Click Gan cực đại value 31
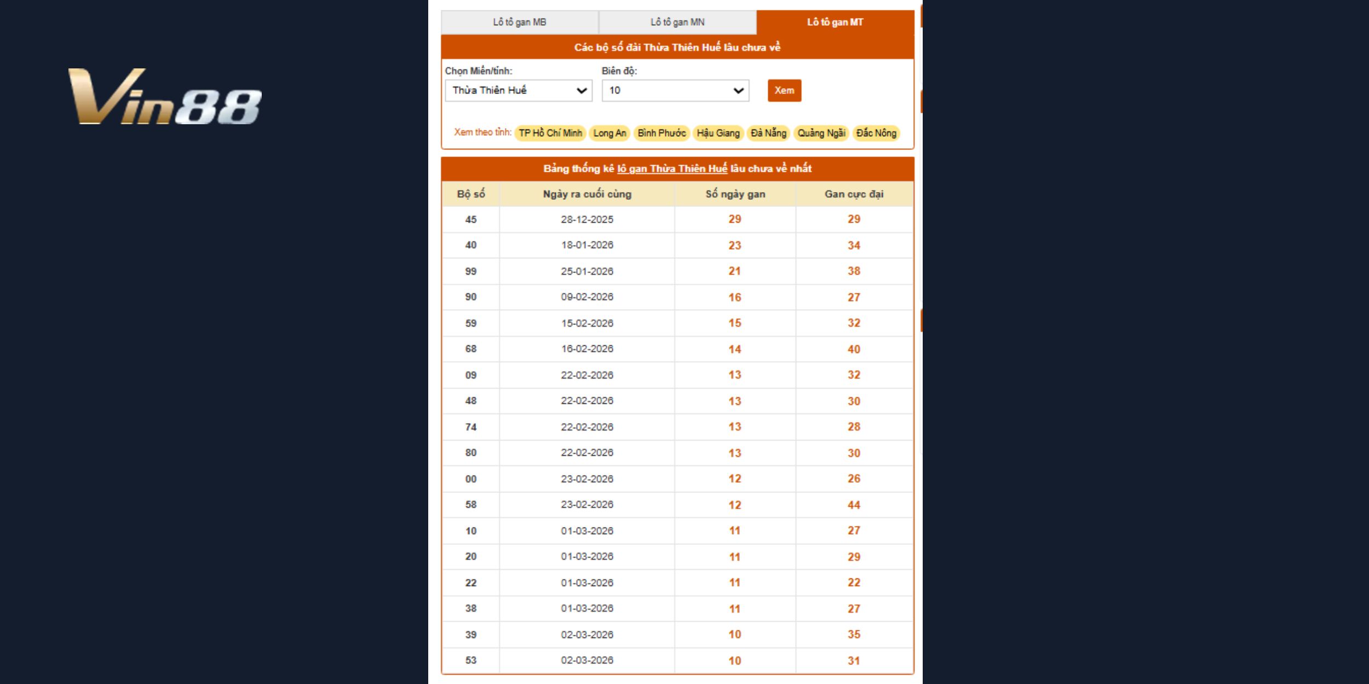The height and width of the screenshot is (684, 1369). click(x=854, y=661)
